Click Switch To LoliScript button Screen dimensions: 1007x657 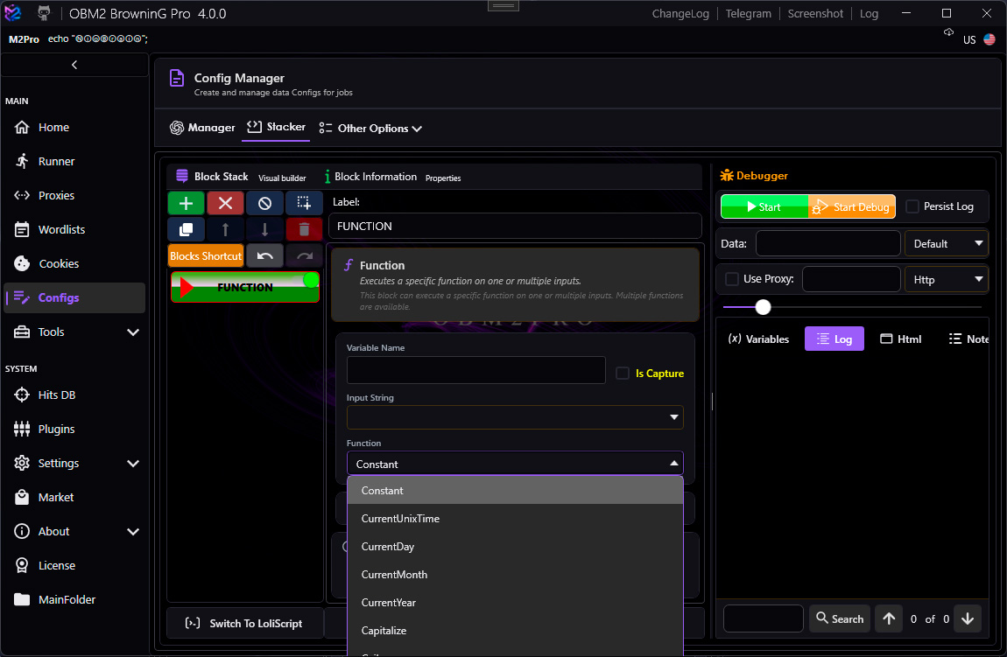tap(244, 623)
